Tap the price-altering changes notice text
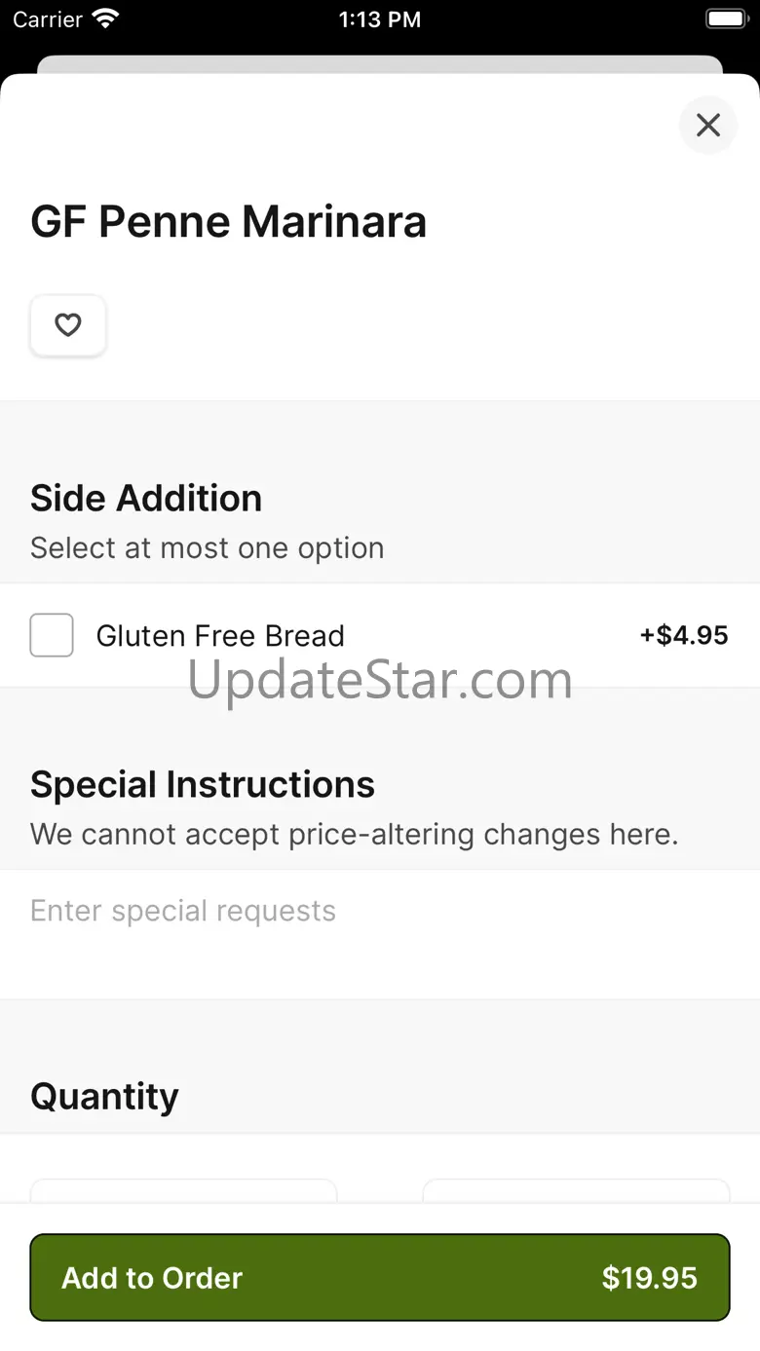This screenshot has width=760, height=1351. 355,835
